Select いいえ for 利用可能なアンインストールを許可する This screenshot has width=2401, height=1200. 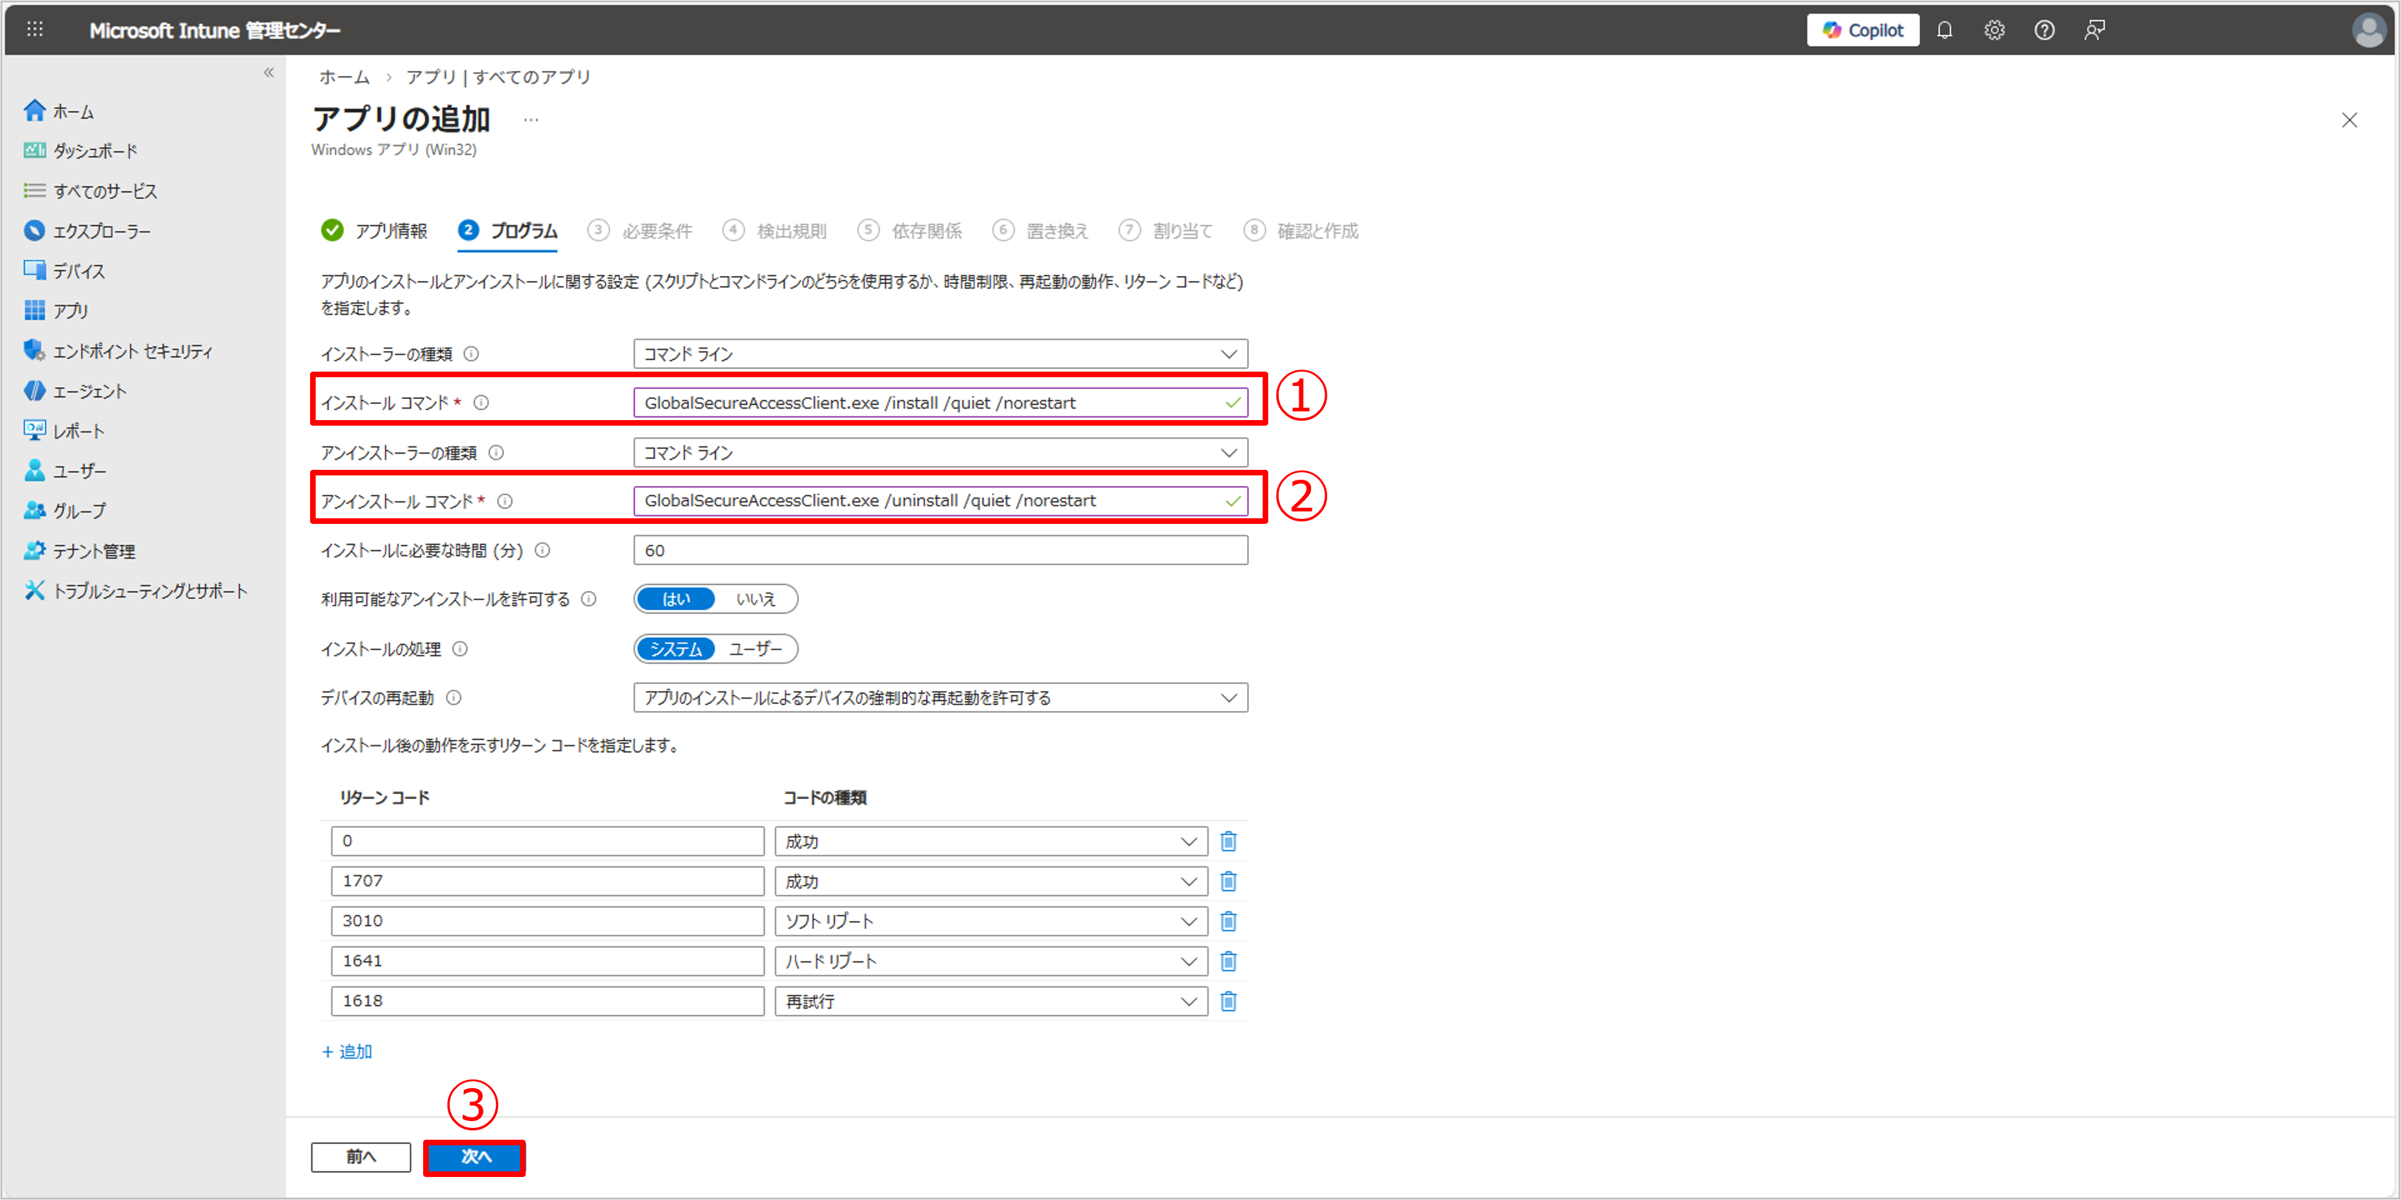point(755,598)
